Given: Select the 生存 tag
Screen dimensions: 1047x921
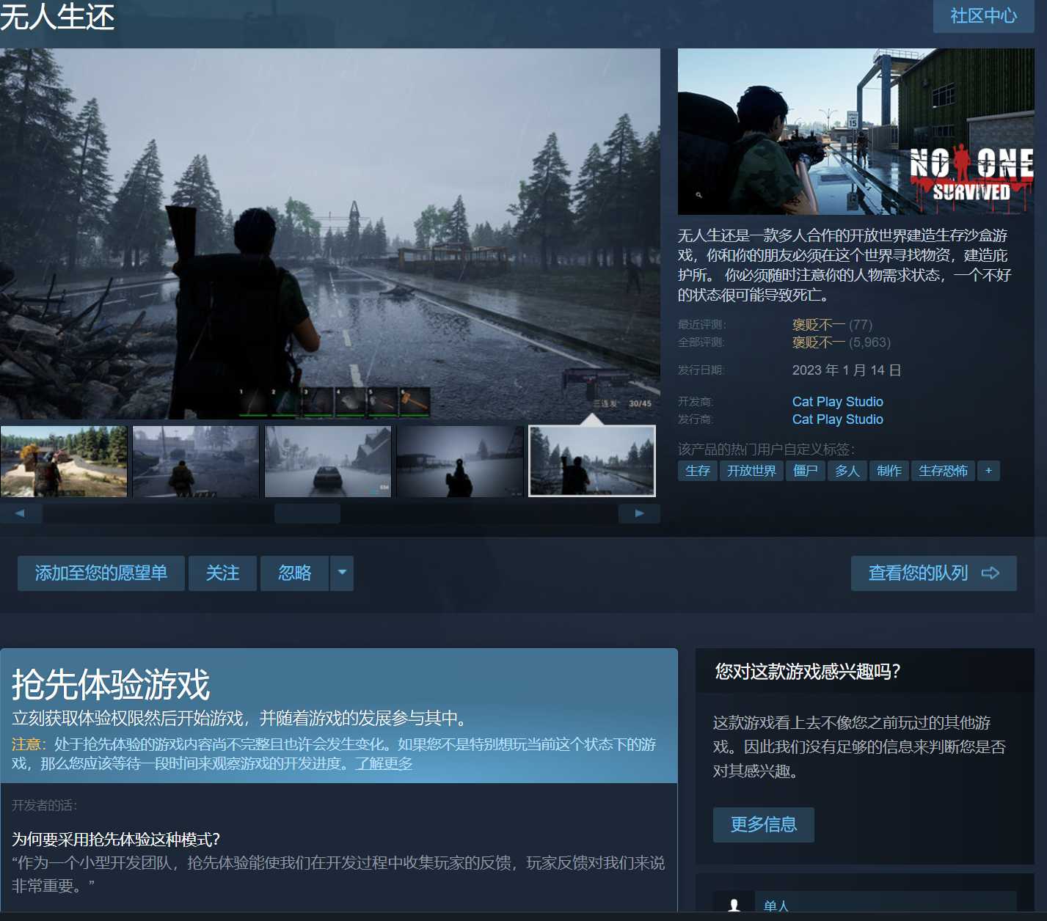Looking at the screenshot, I should coord(698,471).
